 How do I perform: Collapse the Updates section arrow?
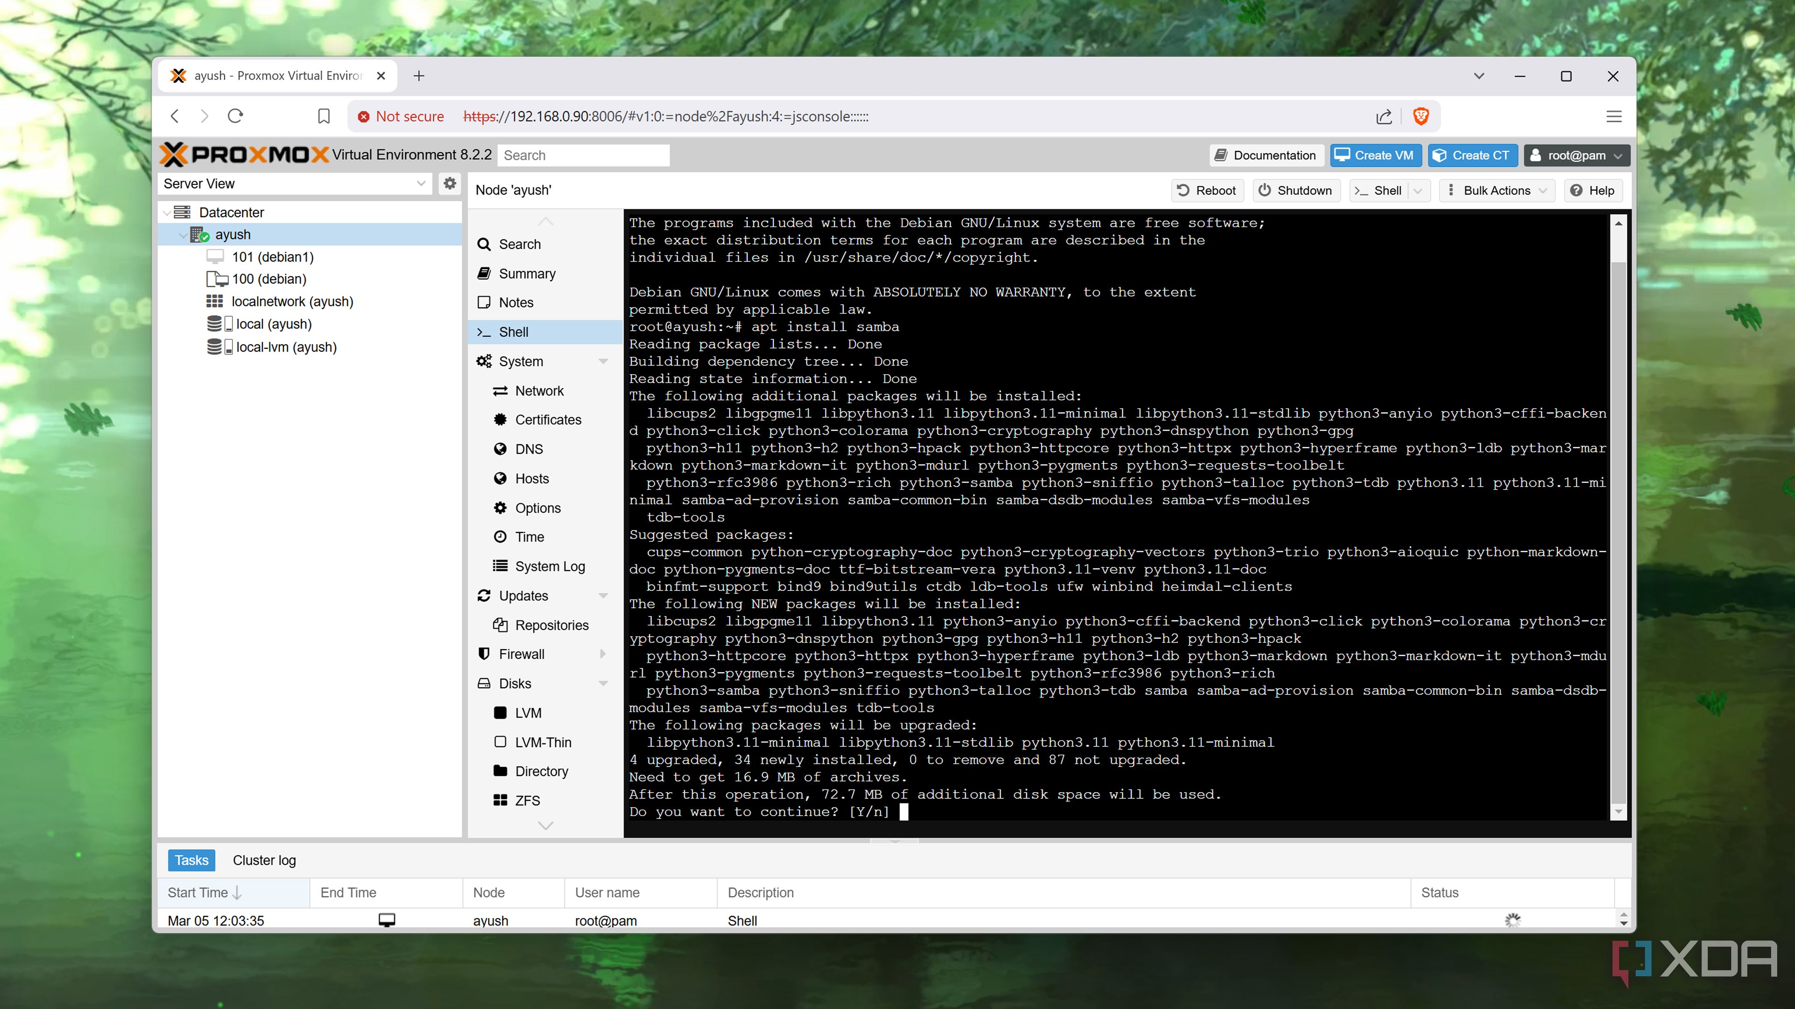click(x=603, y=596)
